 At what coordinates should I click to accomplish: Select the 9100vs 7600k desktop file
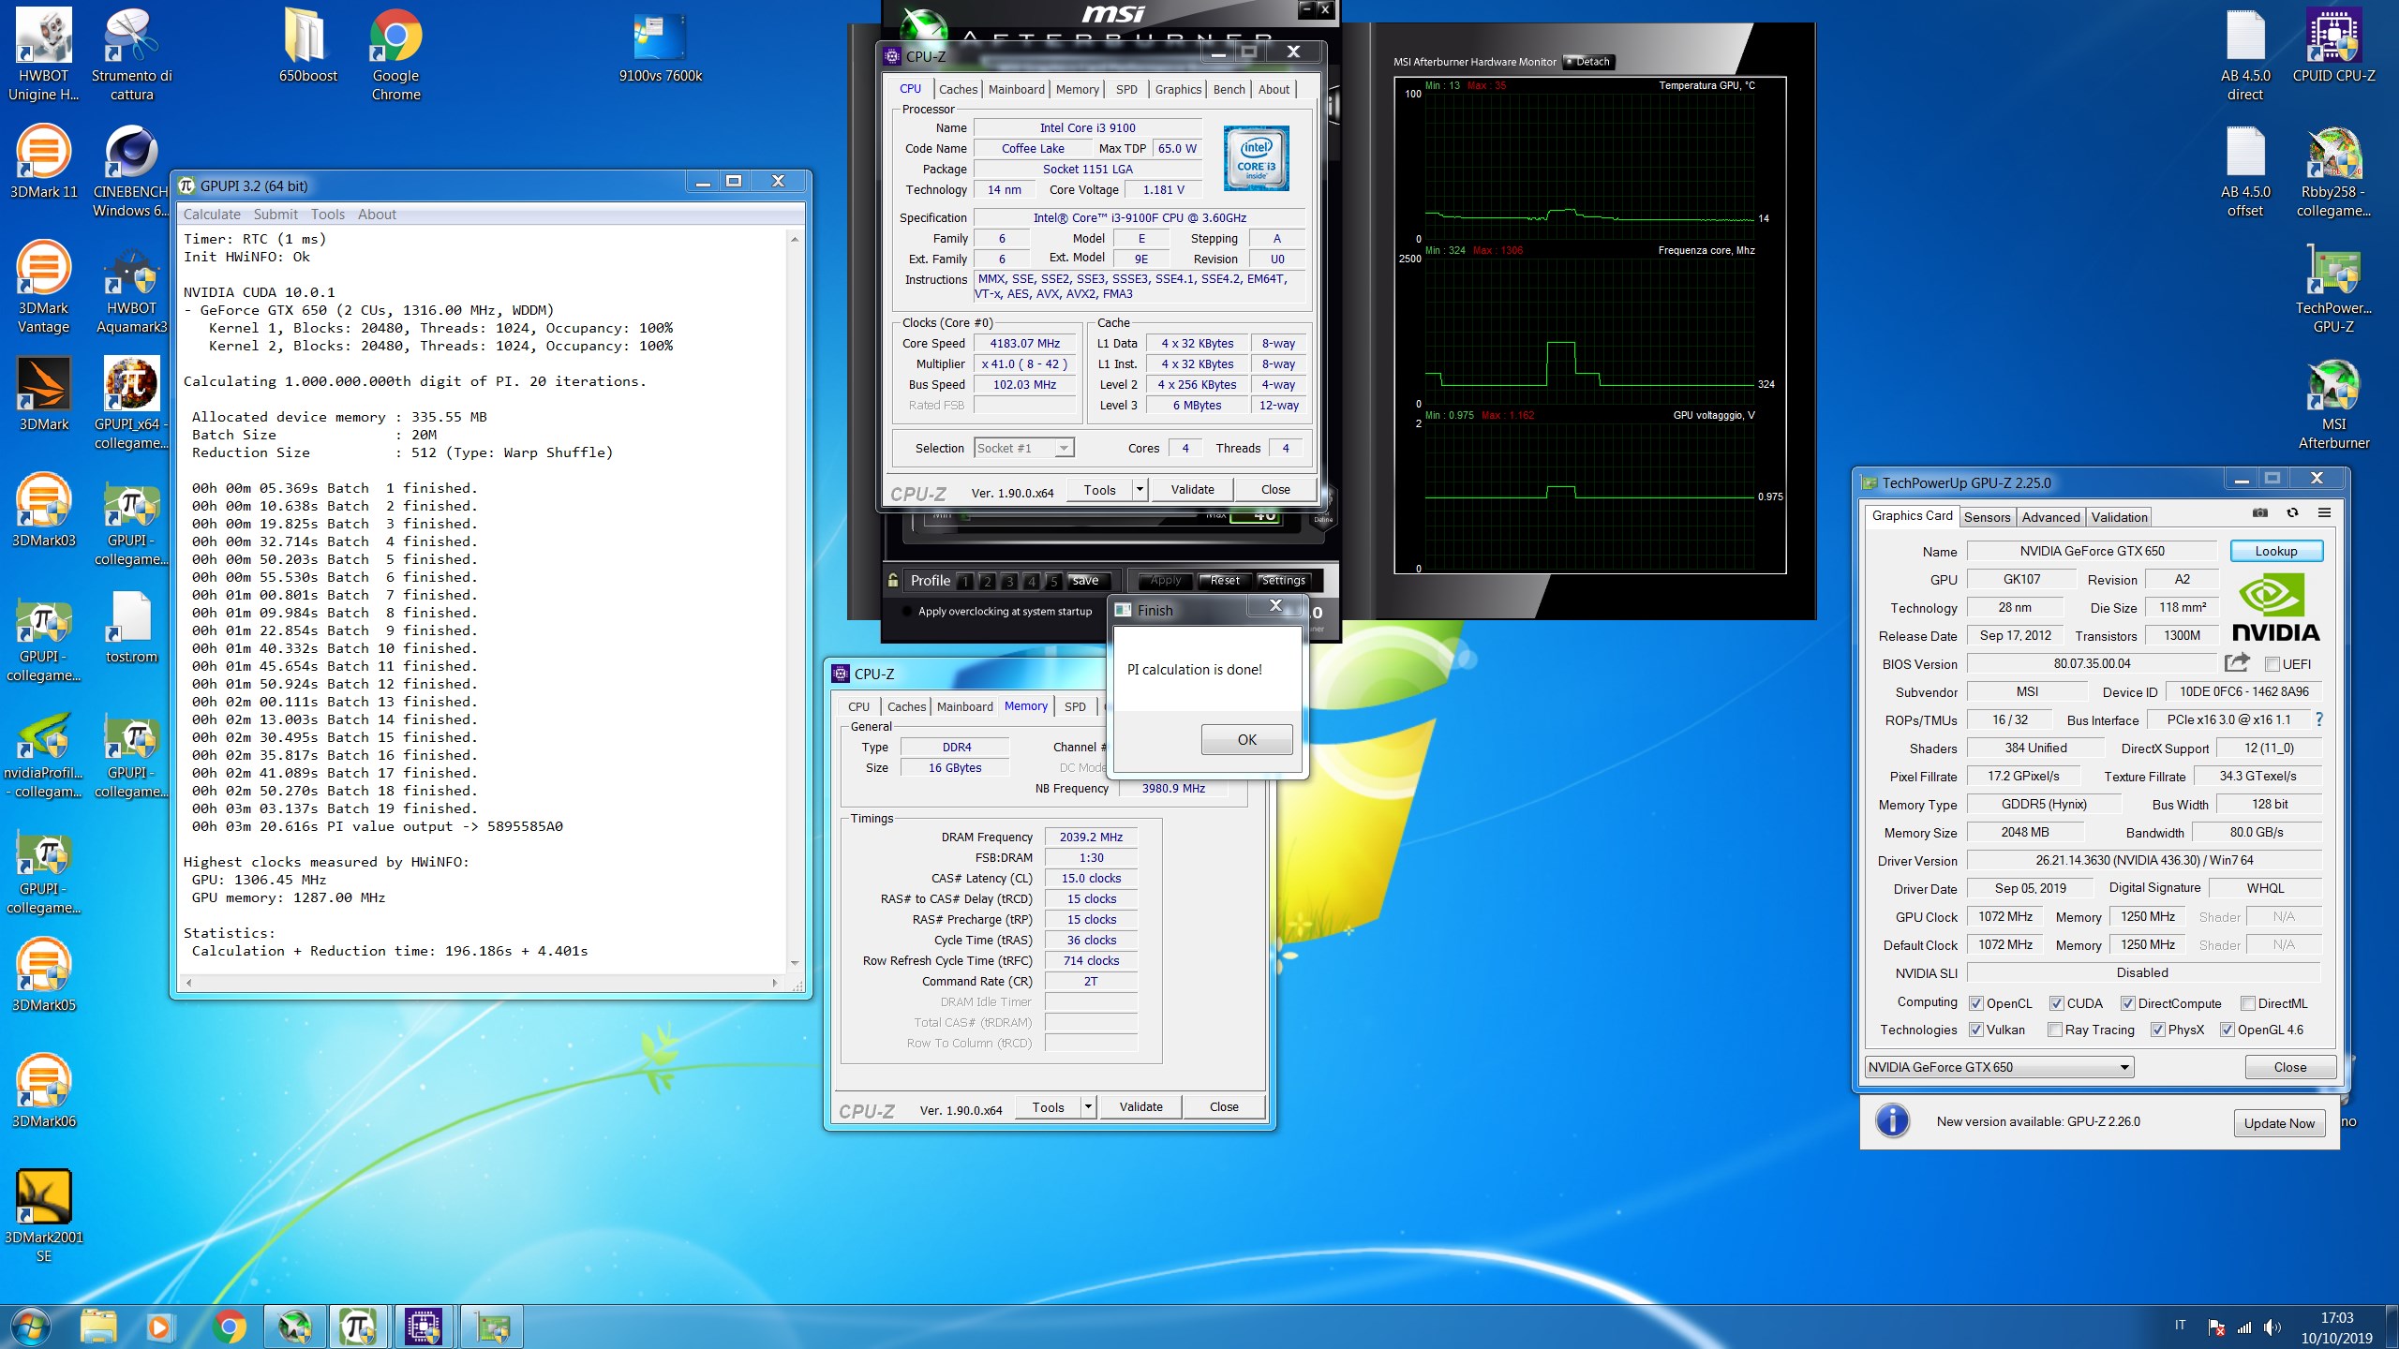pos(660,47)
